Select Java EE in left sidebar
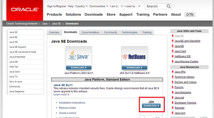Screen dimensions: 214x118 pyautogui.click(x=25, y=37)
